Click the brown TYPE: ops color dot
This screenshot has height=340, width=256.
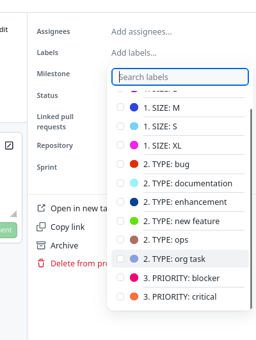point(134,240)
